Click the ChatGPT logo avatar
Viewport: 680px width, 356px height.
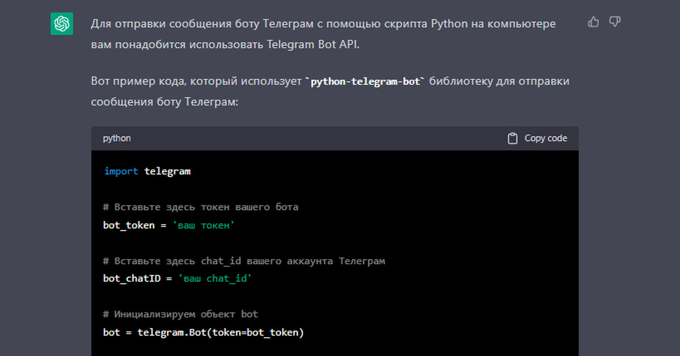pos(61,24)
